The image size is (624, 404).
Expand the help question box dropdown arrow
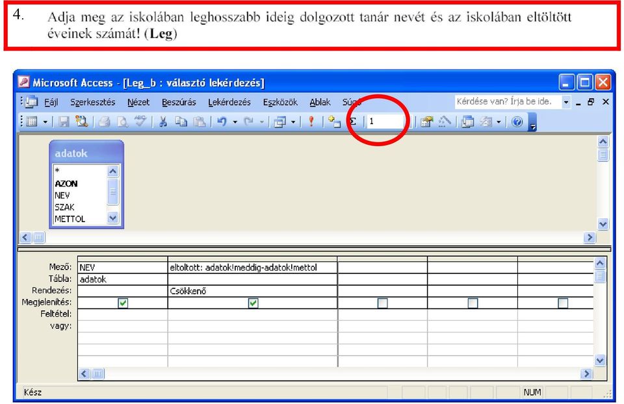pos(566,102)
